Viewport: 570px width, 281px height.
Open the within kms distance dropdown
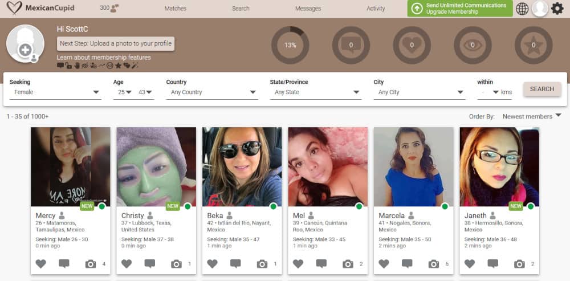[x=488, y=92]
